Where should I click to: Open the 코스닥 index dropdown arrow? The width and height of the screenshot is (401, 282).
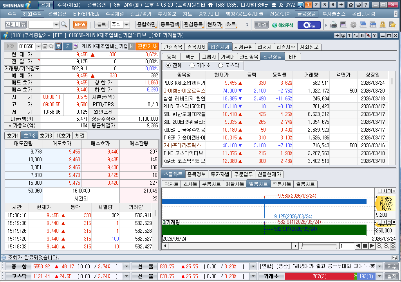[126, 277]
